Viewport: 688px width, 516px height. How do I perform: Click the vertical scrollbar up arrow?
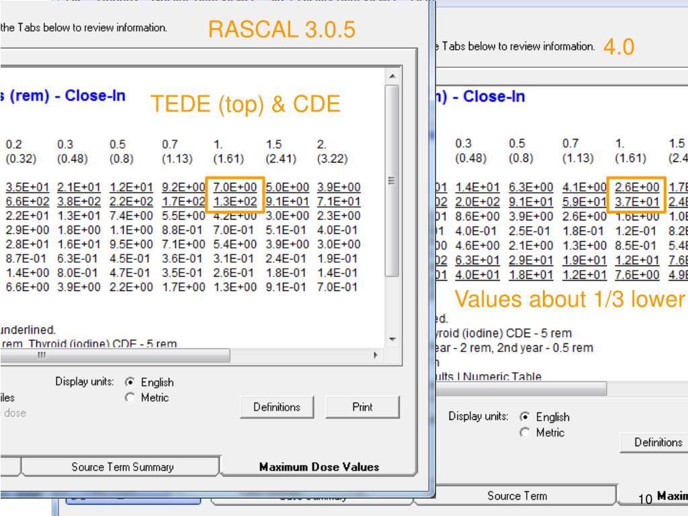pyautogui.click(x=392, y=77)
